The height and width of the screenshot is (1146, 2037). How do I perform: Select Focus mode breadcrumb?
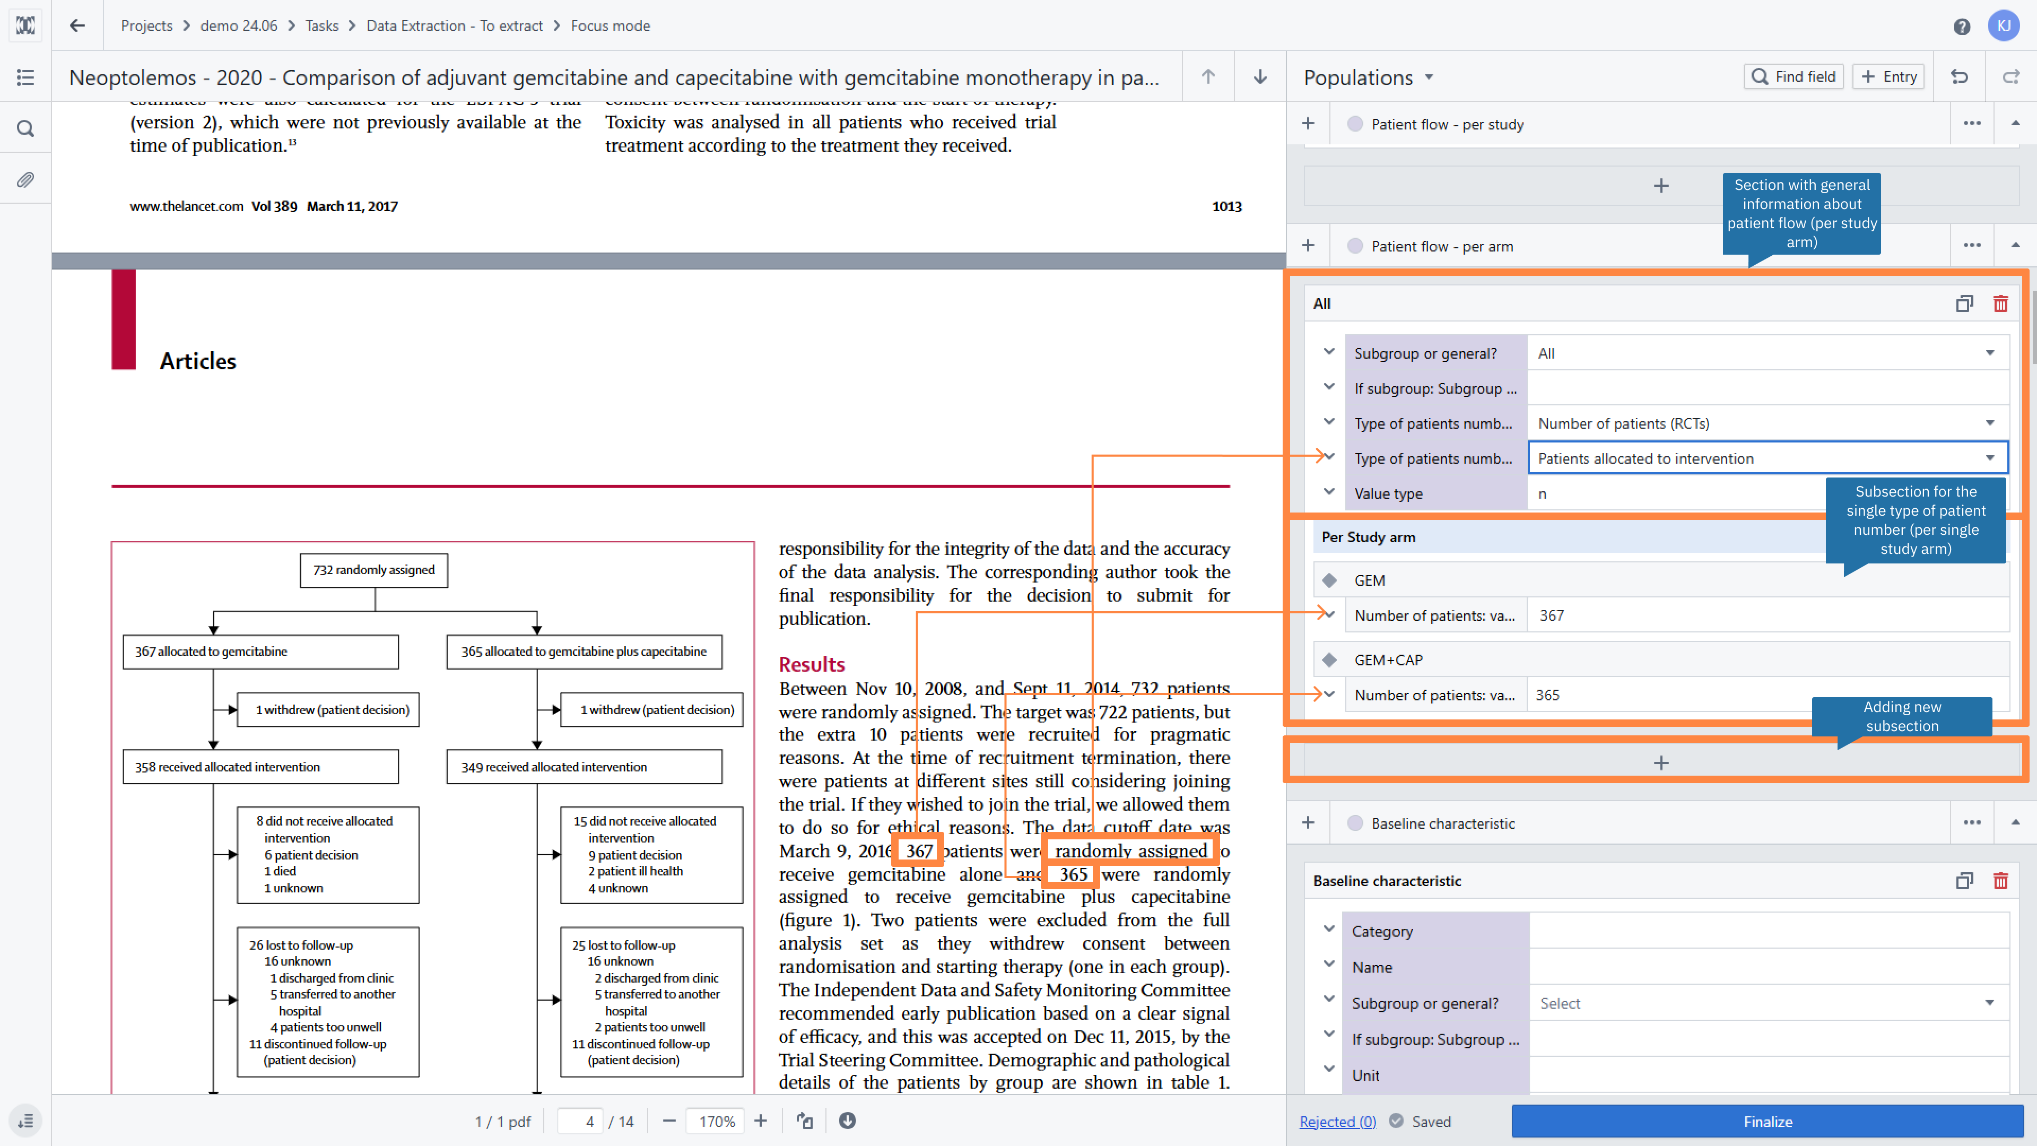611,25
